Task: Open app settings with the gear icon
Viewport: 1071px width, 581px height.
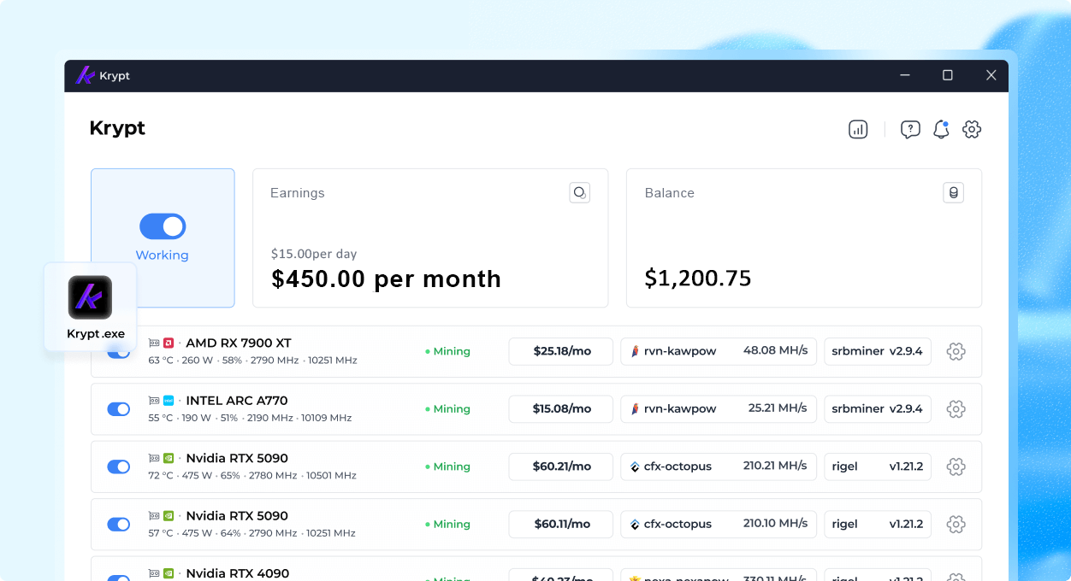Action: [972, 129]
